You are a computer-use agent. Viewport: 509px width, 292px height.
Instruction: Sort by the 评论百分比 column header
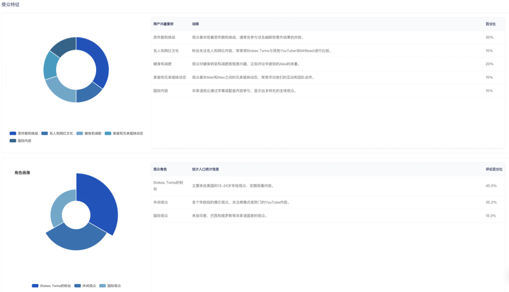pyautogui.click(x=494, y=169)
